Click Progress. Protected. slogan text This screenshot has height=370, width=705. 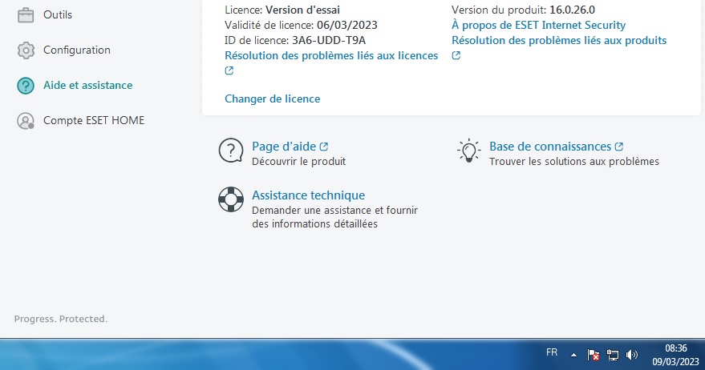coord(61,319)
